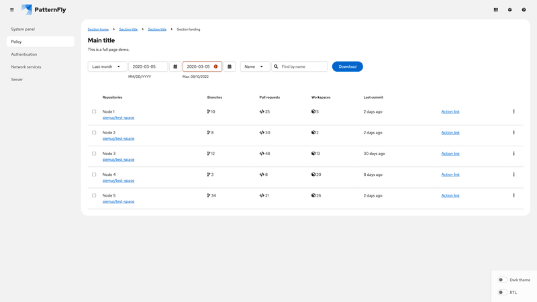
Task: Select the Node 2 checkbox
Action: (x=94, y=132)
